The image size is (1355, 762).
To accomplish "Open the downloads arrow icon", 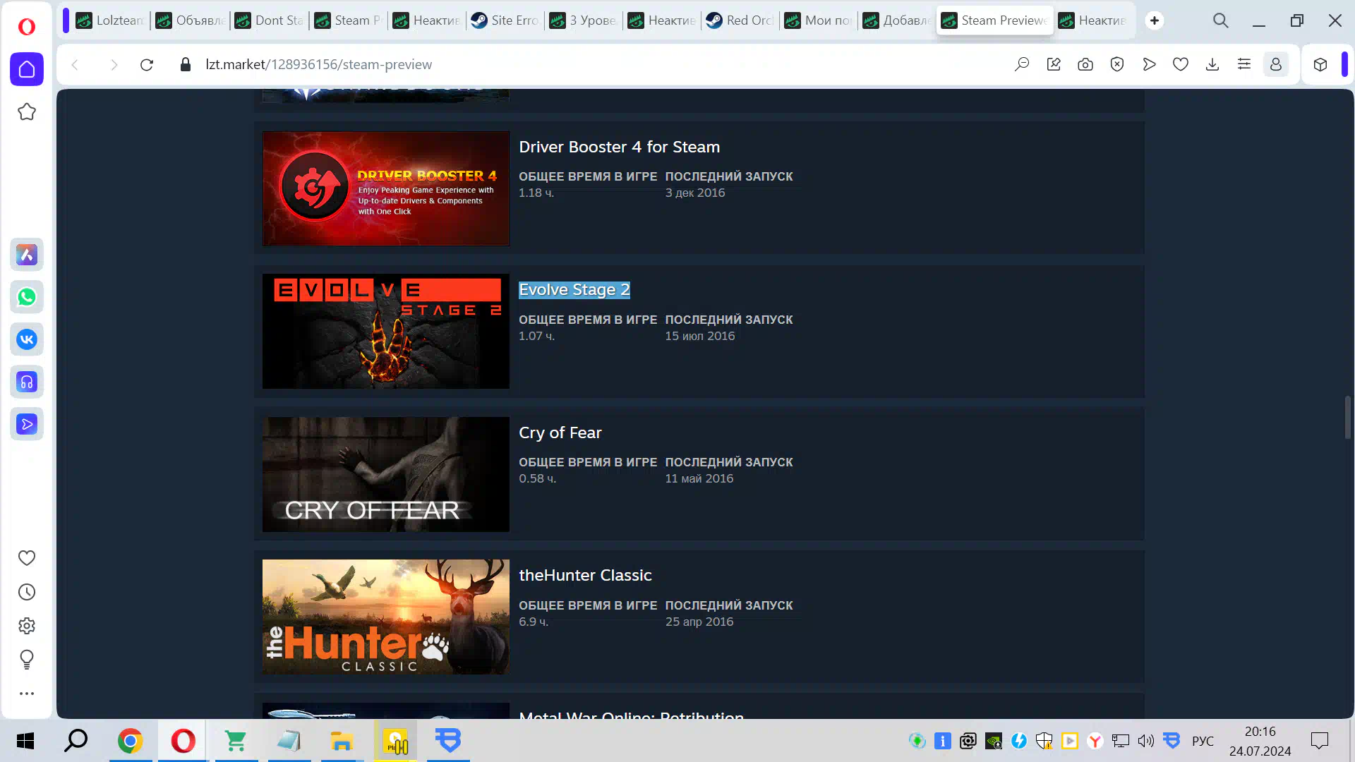I will click(1212, 64).
